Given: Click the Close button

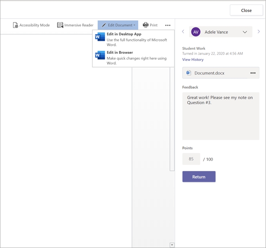Looking at the screenshot, I should (x=246, y=11).
